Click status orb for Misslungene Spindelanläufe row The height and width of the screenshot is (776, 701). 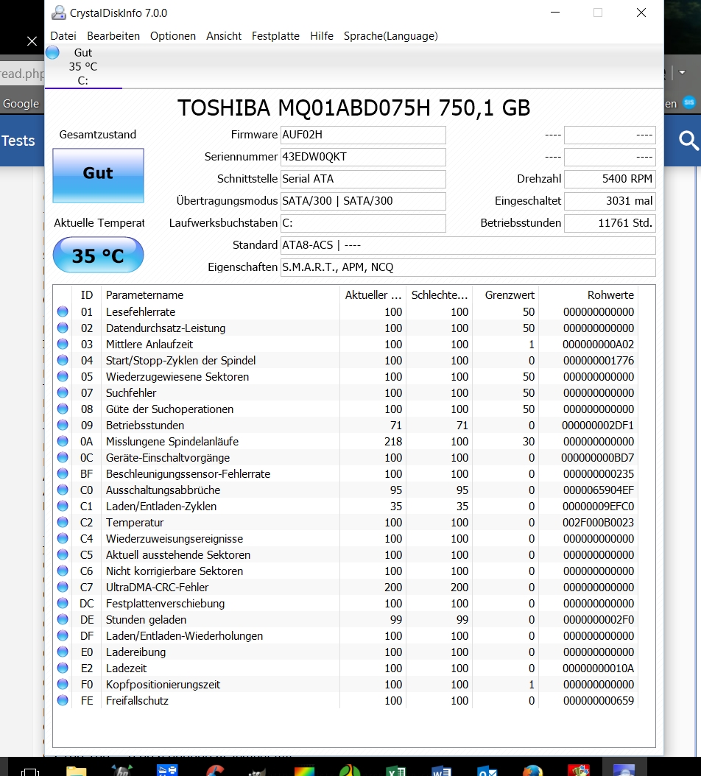(63, 441)
